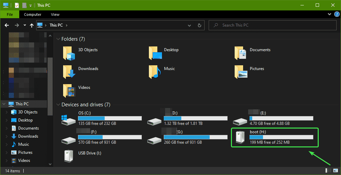
Task: Open the Music folder in main pane
Action: pyautogui.click(x=154, y=71)
